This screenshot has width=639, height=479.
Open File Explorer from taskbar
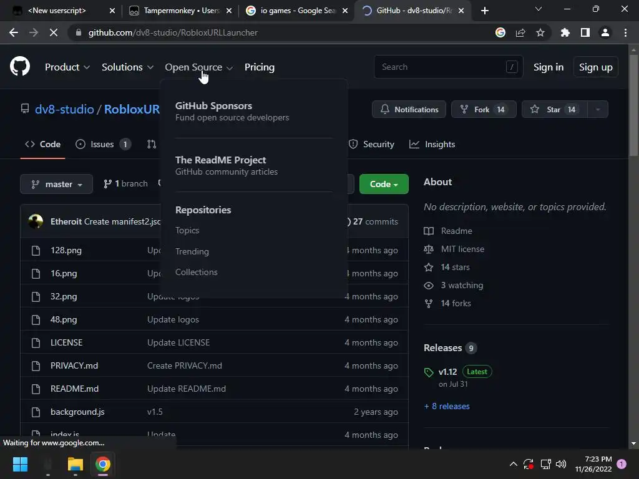[76, 464]
